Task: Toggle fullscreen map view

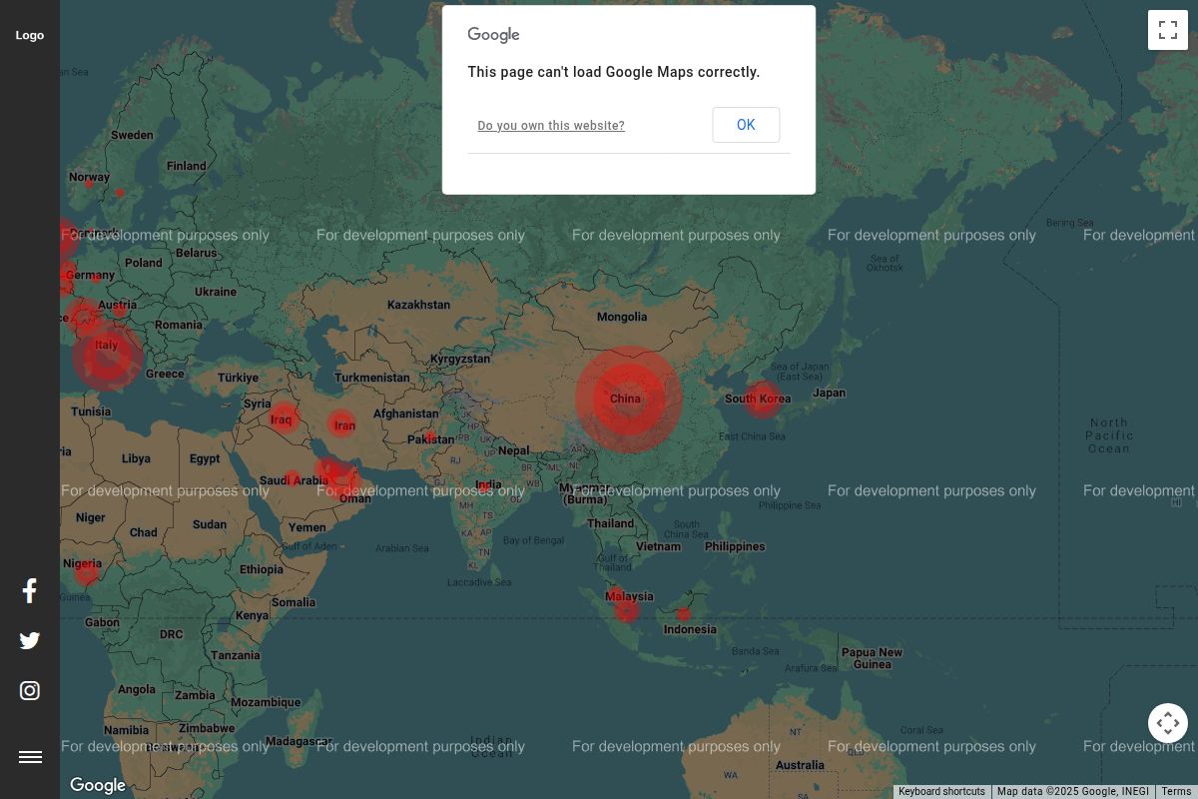Action: [x=1167, y=30]
